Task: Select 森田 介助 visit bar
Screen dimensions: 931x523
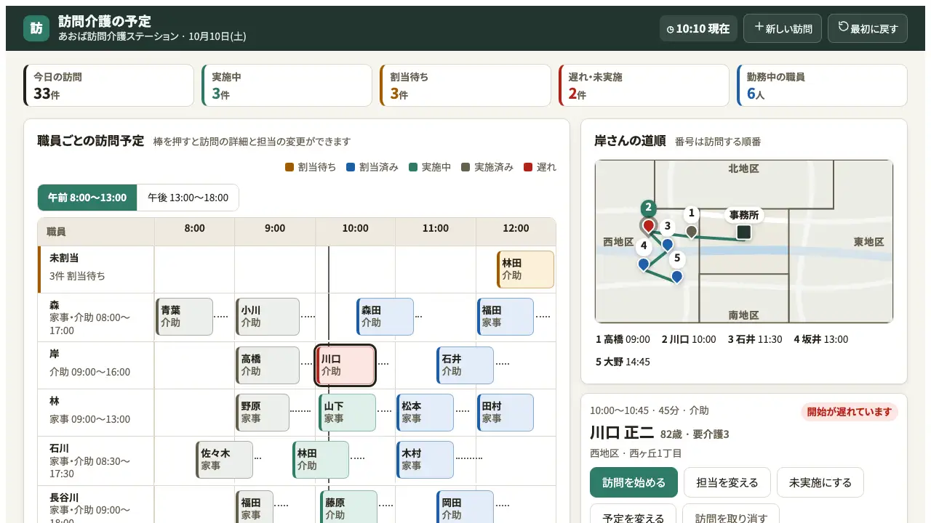Action: pos(385,317)
